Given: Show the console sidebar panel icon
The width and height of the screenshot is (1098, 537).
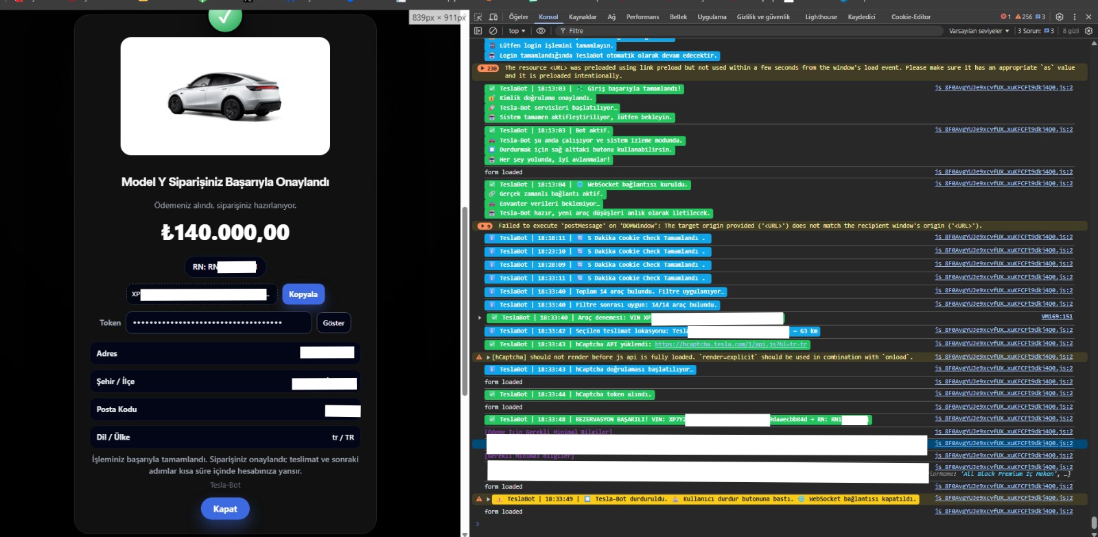Looking at the screenshot, I should pyautogui.click(x=478, y=31).
